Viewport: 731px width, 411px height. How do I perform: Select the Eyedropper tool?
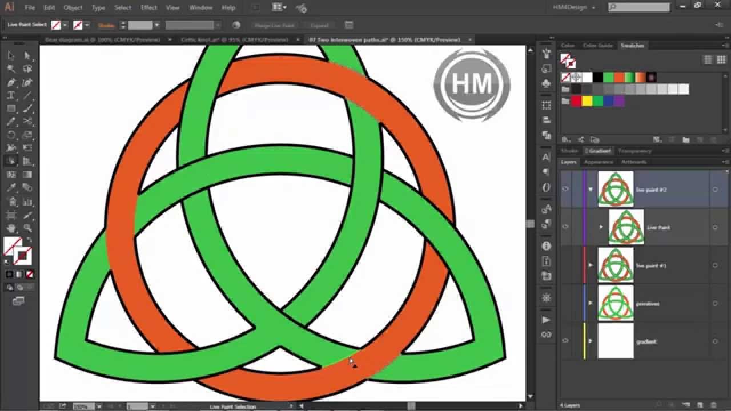[x=11, y=188]
